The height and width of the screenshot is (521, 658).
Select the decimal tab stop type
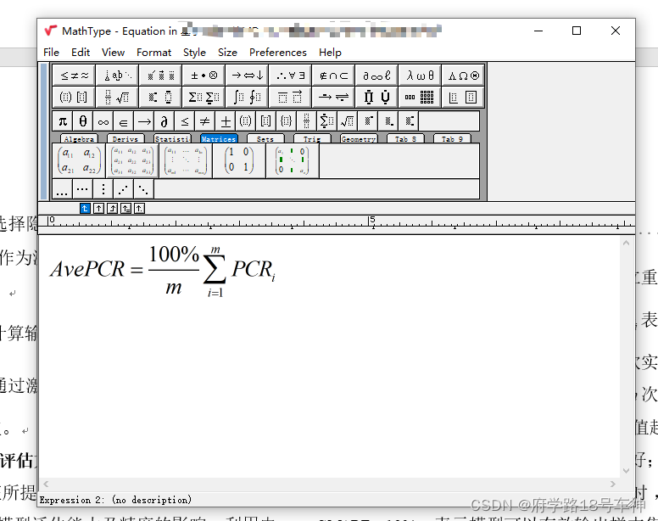tap(139, 208)
